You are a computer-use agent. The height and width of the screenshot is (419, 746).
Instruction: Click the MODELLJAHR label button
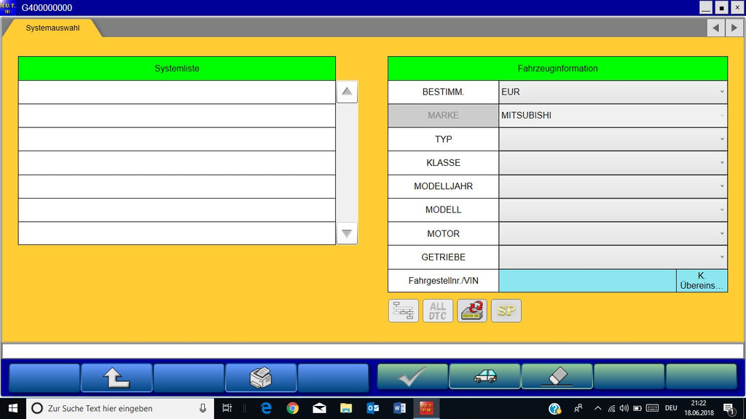[x=443, y=186]
